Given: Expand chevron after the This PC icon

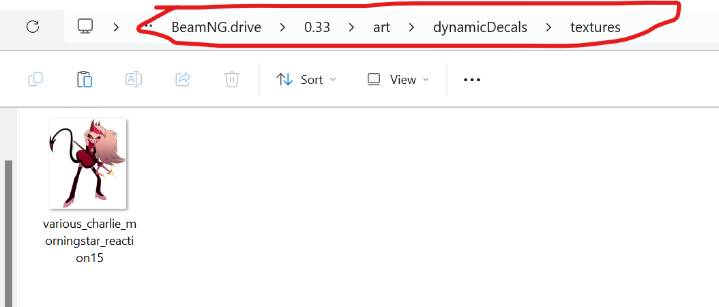Looking at the screenshot, I should point(116,27).
